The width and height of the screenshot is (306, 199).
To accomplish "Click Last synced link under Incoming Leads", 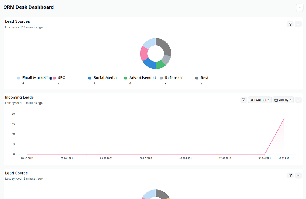I will (24, 103).
